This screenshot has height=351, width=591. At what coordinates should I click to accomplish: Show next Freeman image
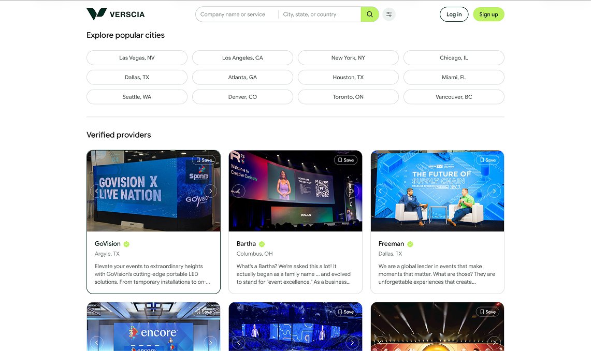(x=494, y=191)
